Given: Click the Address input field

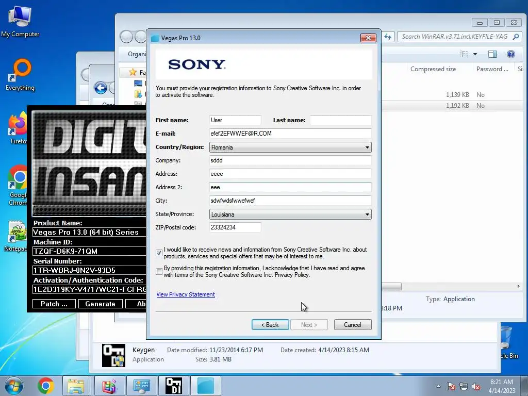Looking at the screenshot, I should click(290, 174).
